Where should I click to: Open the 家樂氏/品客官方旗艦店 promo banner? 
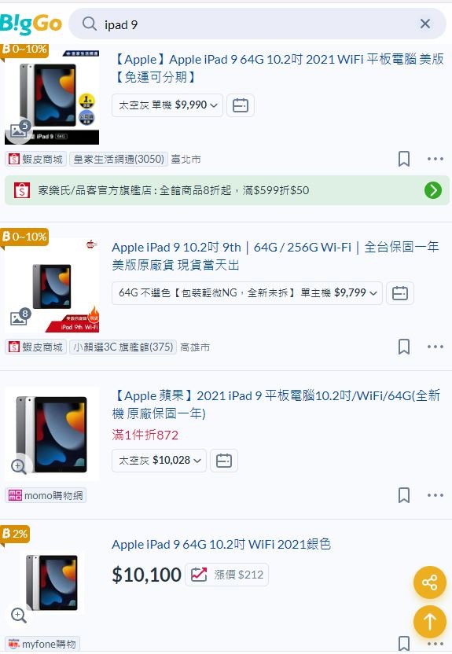(227, 190)
